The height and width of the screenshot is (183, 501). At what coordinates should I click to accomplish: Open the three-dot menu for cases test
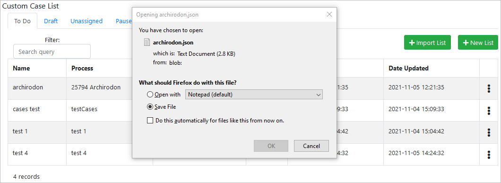click(x=489, y=110)
